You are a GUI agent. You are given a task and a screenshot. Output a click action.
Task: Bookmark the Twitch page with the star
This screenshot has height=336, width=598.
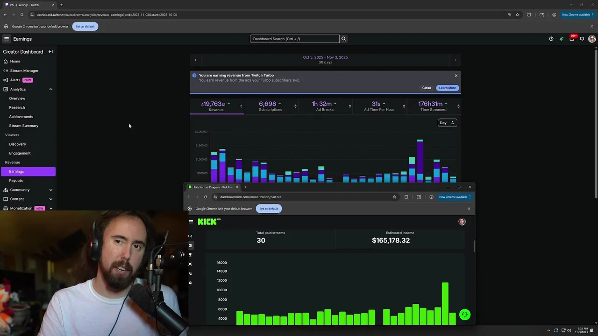[x=517, y=14]
